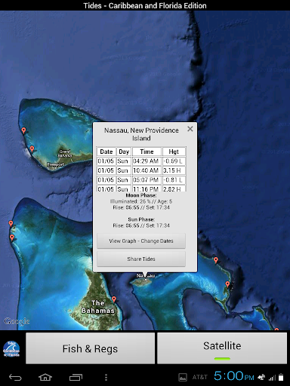Image resolution: width=290 pixels, height=386 pixels.
Task: Open View Graph - Change Dates
Action: [x=141, y=240]
